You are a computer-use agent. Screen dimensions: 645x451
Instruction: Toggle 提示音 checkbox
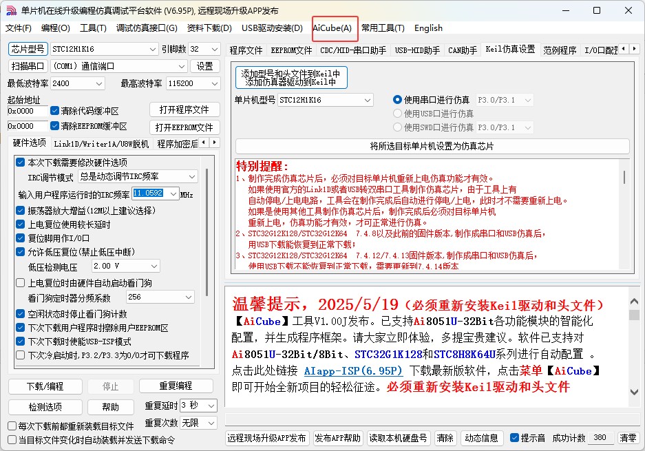point(514,438)
